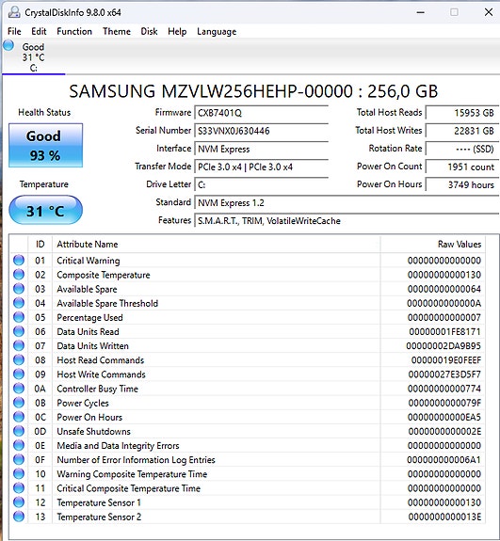Click the Attribute Name column header
Viewport: 500px width, 541px height.
coord(217,245)
